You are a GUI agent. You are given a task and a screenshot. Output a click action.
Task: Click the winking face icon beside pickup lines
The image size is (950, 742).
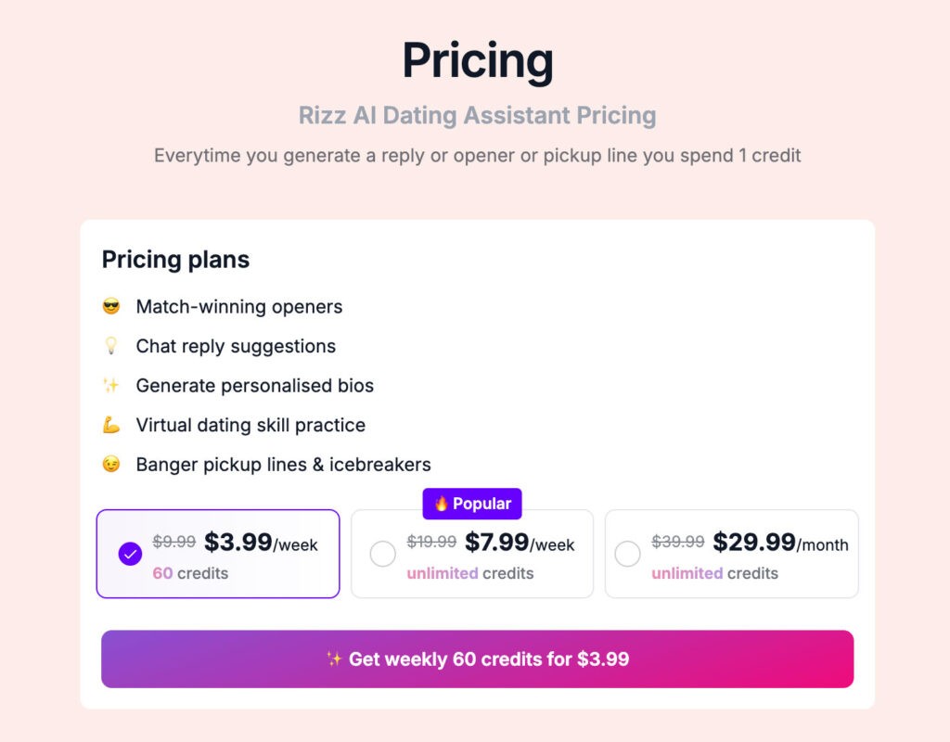click(x=111, y=464)
